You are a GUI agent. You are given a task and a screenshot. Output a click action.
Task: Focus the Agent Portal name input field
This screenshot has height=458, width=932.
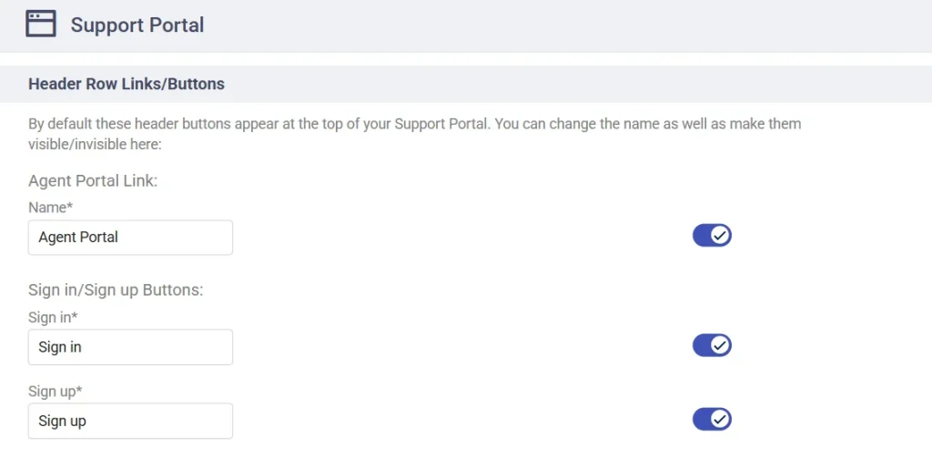pos(130,238)
